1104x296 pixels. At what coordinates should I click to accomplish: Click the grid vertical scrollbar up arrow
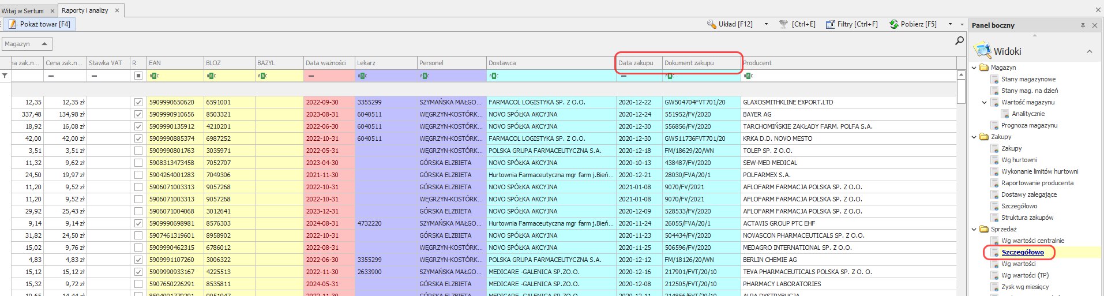coord(961,75)
